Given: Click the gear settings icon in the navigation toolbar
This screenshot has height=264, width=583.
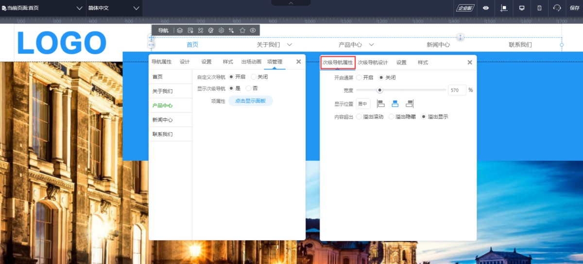Looking at the screenshot, I should pos(221,31).
